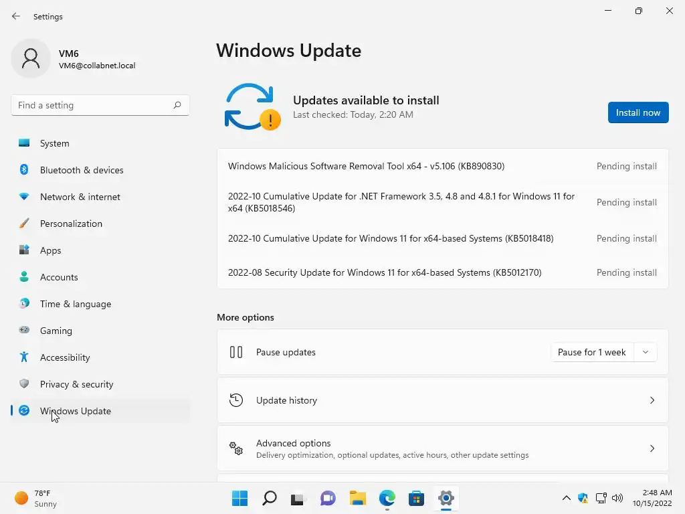This screenshot has height=514, width=685.
Task: Click the Accessibility figure icon
Action: click(x=24, y=357)
